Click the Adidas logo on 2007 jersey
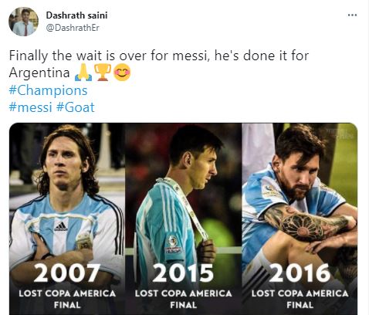The width and height of the screenshot is (369, 315). pyautogui.click(x=61, y=226)
